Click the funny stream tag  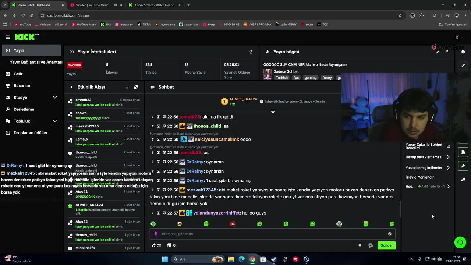tap(327, 78)
